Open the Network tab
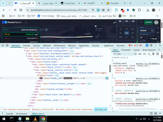 tap(47, 46)
